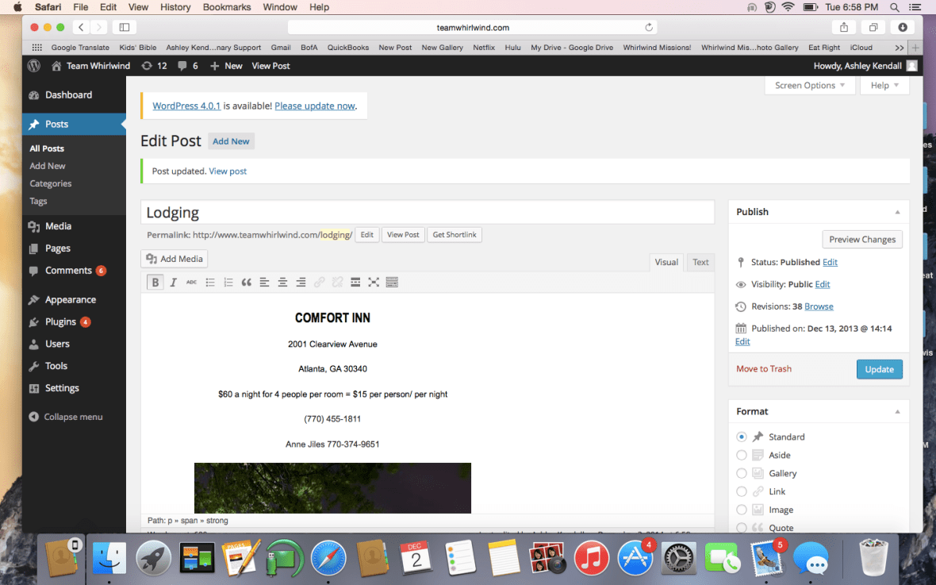Expand the Screen Options dropdown
The width and height of the screenshot is (936, 585).
tap(809, 85)
